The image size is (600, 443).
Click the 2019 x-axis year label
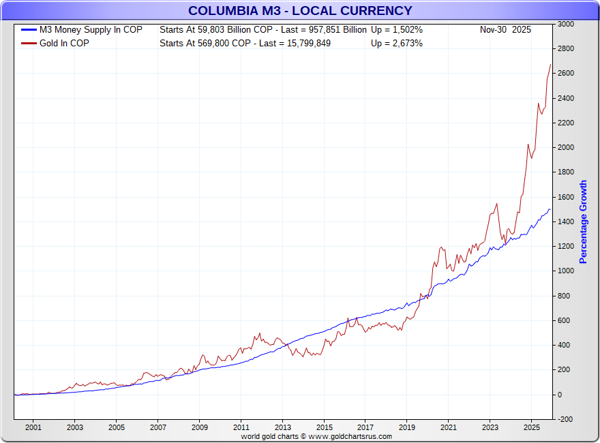tap(407, 427)
